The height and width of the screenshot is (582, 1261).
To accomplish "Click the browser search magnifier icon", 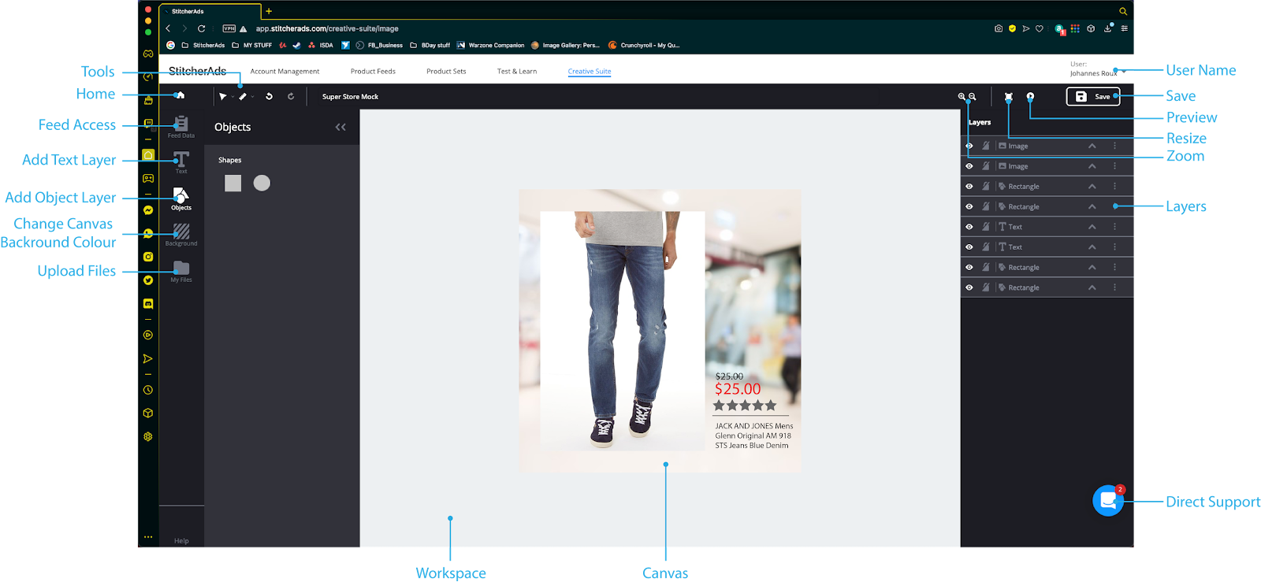I will point(1123,11).
